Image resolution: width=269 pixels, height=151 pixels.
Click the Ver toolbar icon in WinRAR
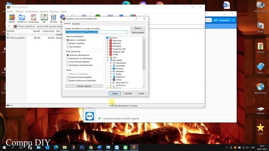pyautogui.click(x=44, y=18)
